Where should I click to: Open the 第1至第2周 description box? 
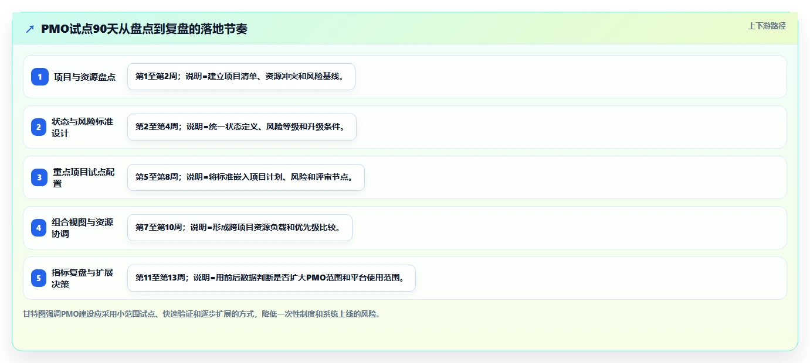coord(241,77)
